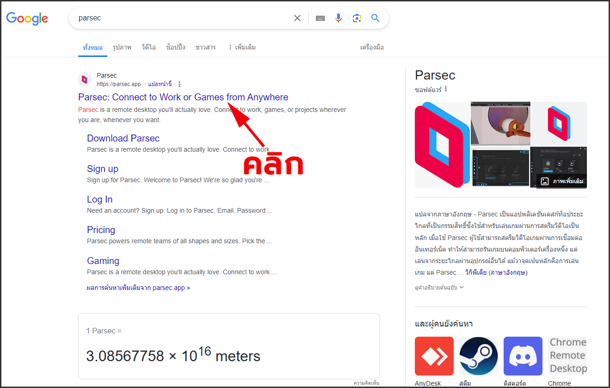Open the on-screen keyboard icon
The height and width of the screenshot is (388, 610).
[x=320, y=18]
